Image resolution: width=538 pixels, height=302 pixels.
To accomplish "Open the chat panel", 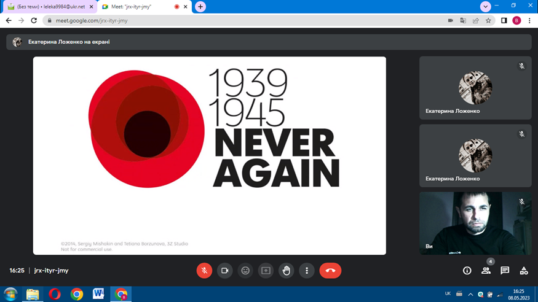I will pos(505,270).
